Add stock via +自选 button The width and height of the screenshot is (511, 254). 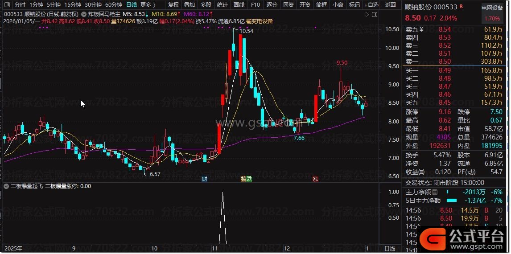[x=371, y=5]
